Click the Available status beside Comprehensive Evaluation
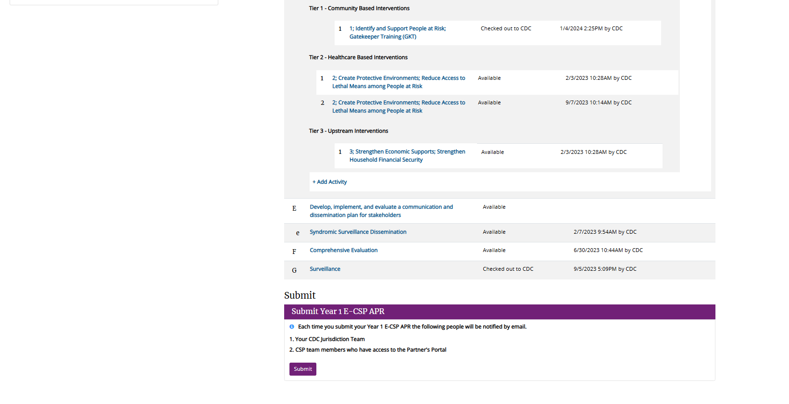 tap(494, 250)
